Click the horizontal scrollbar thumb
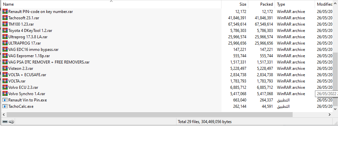Viewport: 338px width, 153px height. click(149, 115)
